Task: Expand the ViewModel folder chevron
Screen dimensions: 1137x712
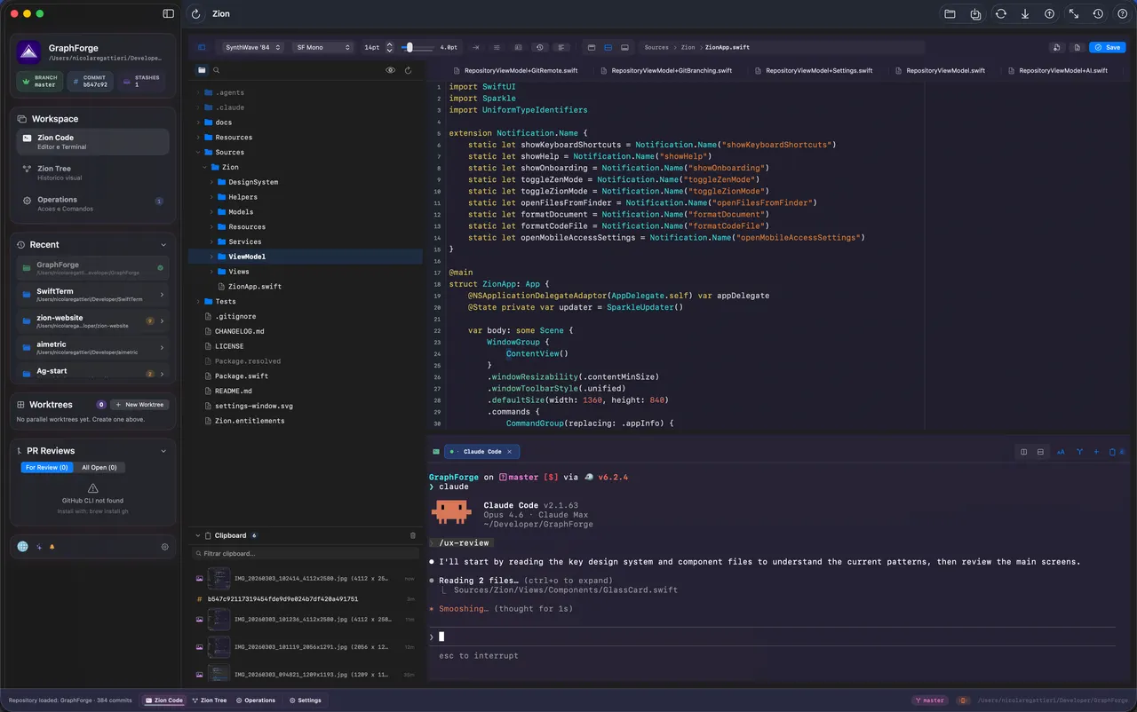Action: [211, 257]
